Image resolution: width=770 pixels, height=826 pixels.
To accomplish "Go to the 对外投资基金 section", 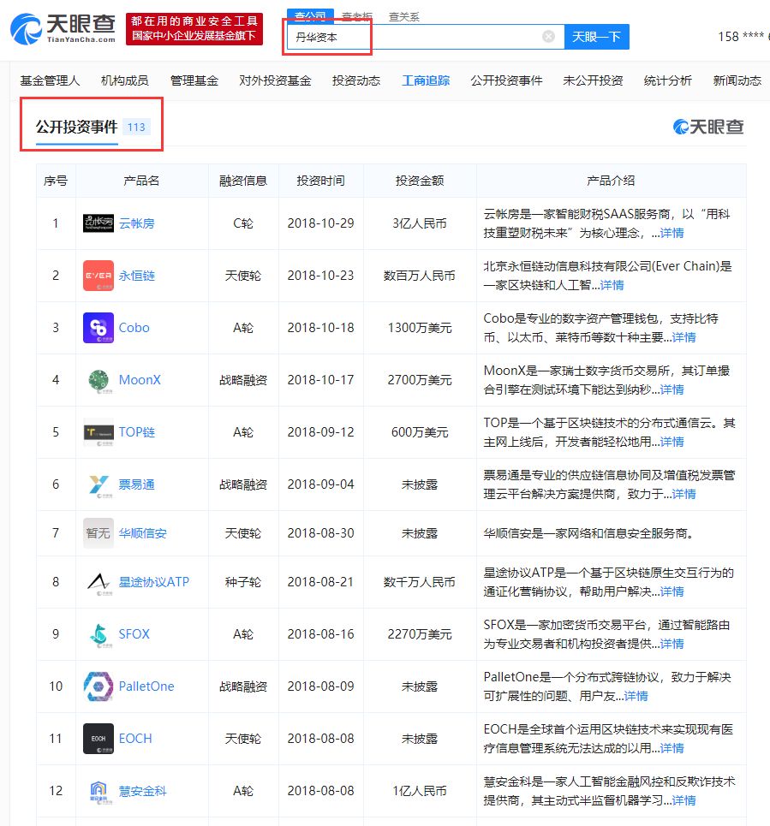I will click(275, 80).
